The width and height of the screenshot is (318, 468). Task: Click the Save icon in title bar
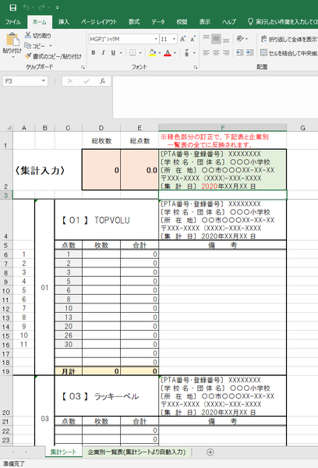point(12,8)
